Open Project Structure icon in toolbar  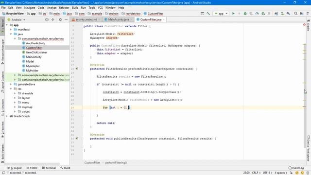[302, 14]
